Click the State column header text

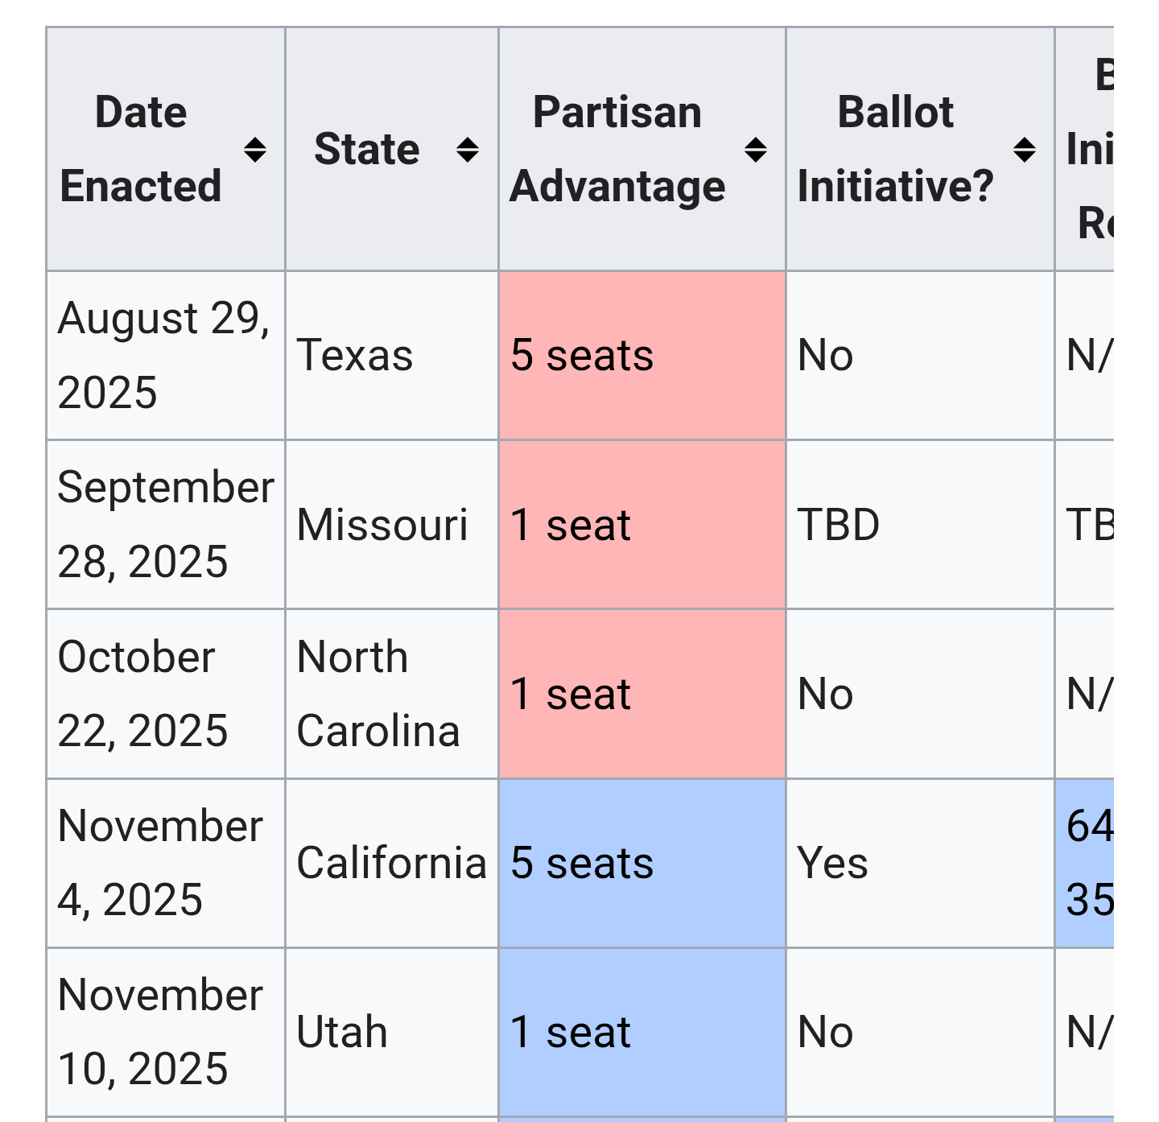coord(366,149)
